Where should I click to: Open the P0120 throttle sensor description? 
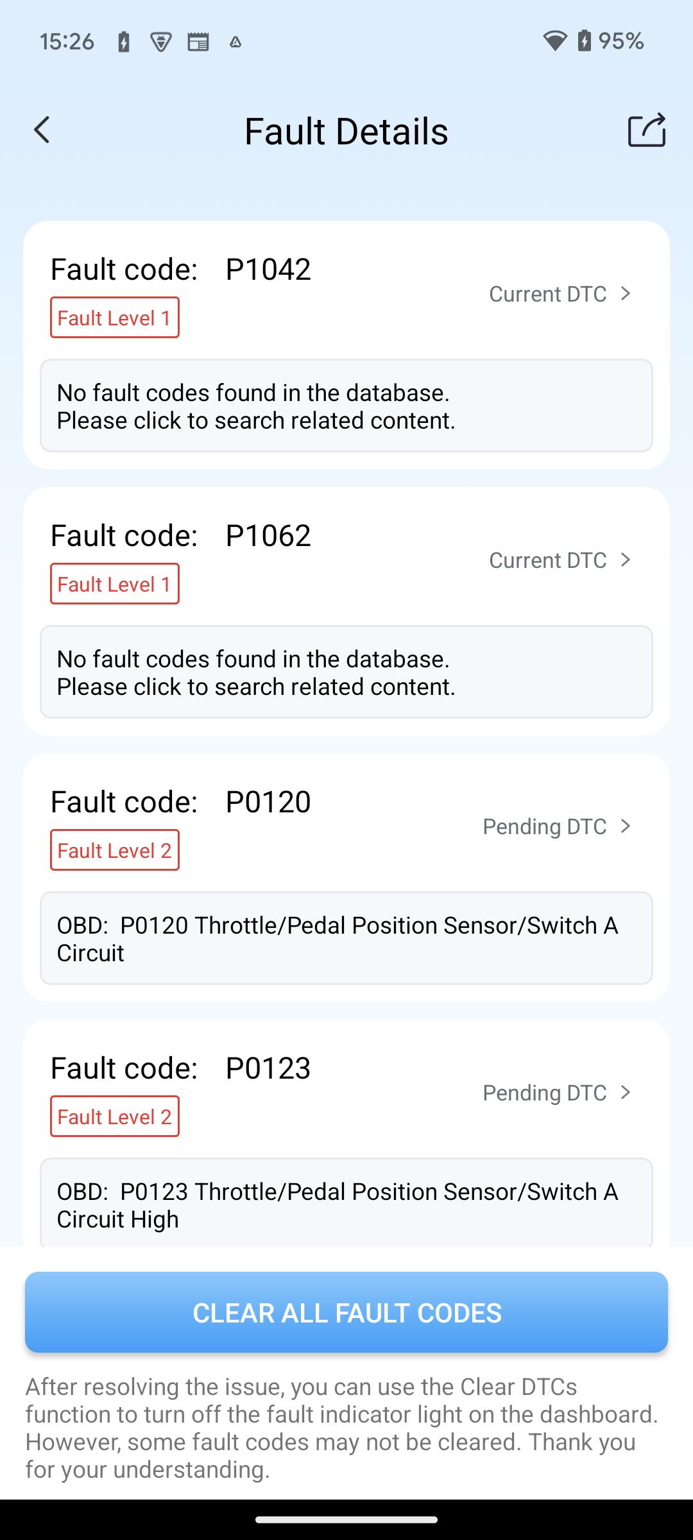click(x=346, y=938)
